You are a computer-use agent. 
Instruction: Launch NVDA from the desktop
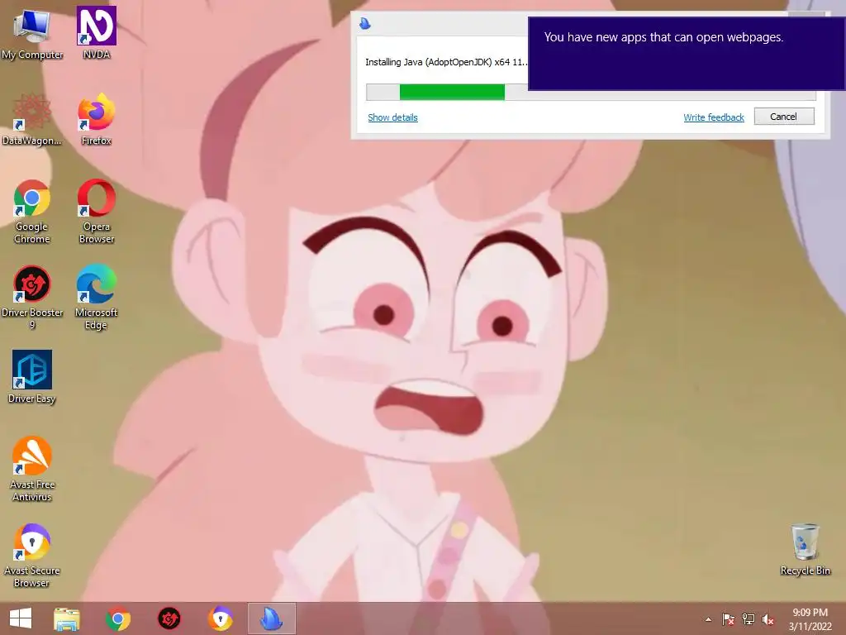[x=97, y=34]
